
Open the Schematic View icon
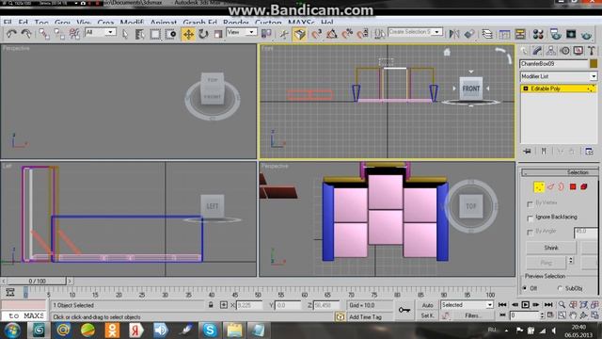[x=520, y=34]
